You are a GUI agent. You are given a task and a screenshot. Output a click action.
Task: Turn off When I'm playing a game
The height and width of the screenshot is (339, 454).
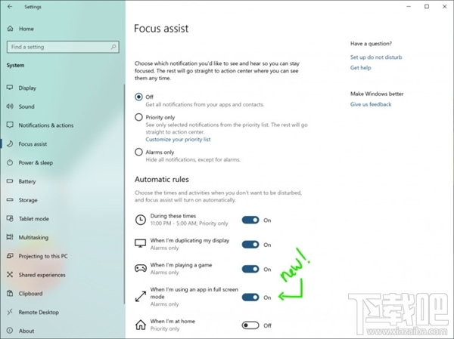(250, 269)
